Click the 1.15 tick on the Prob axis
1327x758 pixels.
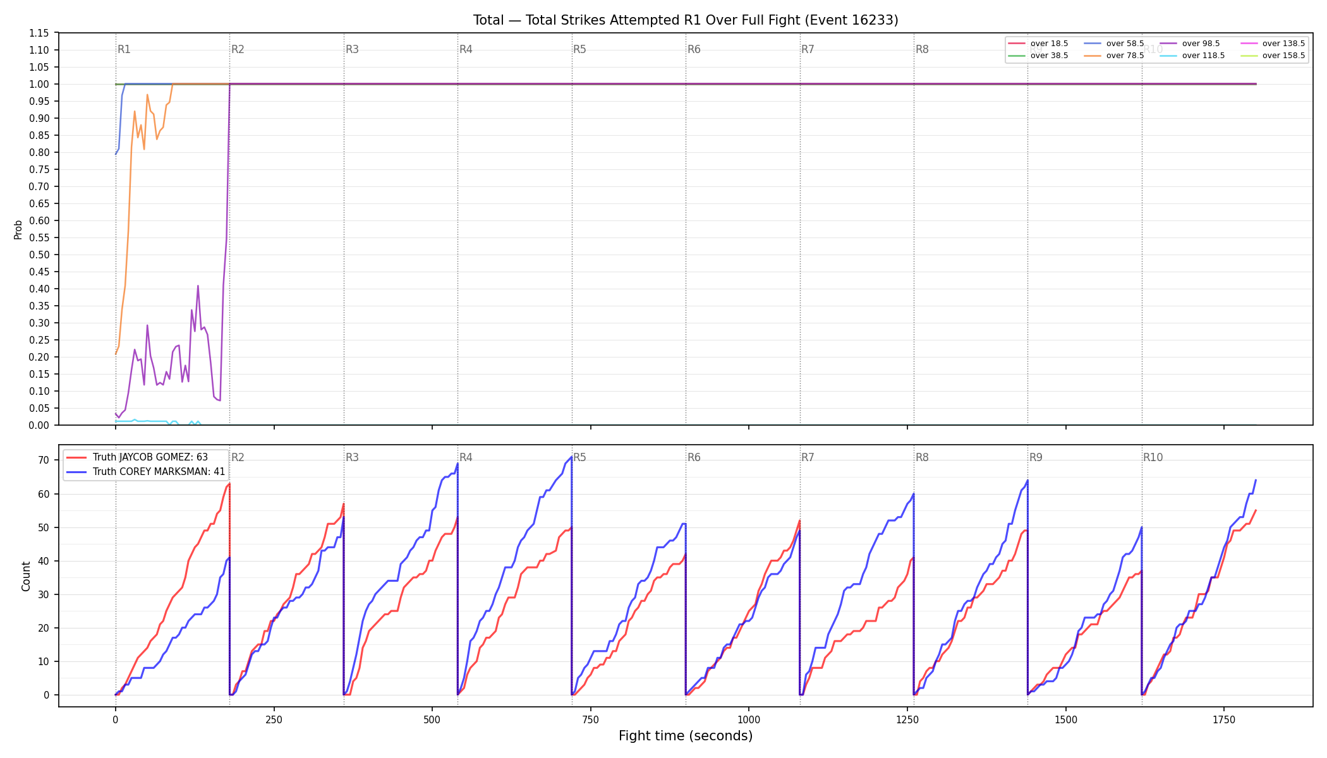click(x=39, y=33)
